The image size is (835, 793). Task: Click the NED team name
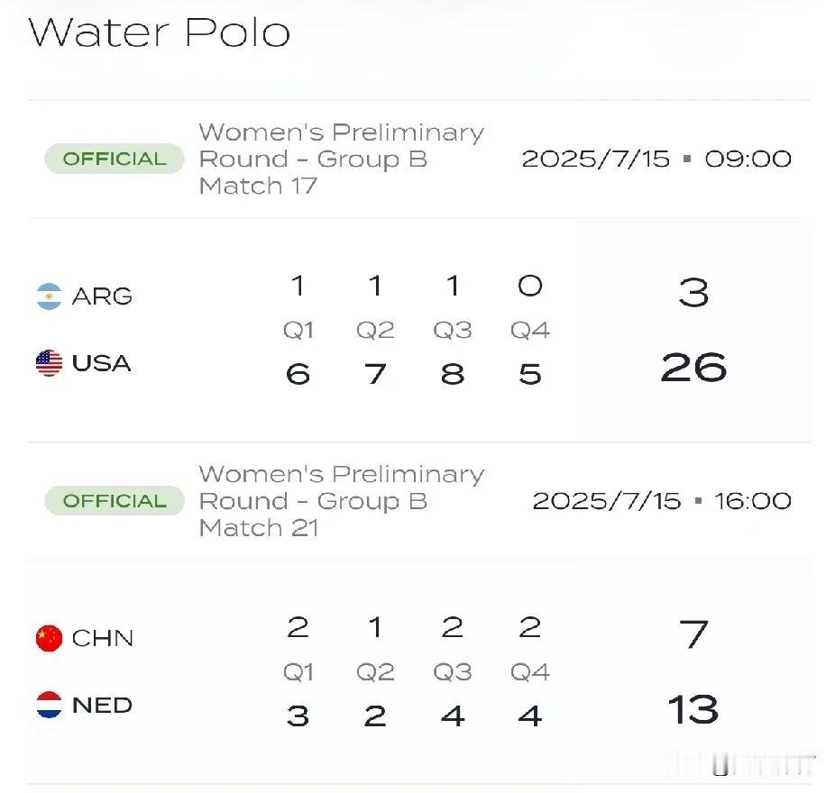(102, 706)
